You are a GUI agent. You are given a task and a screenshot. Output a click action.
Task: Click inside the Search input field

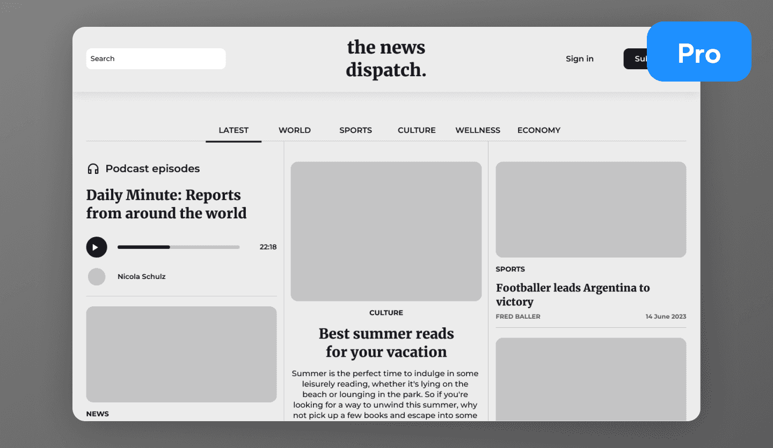(x=156, y=59)
